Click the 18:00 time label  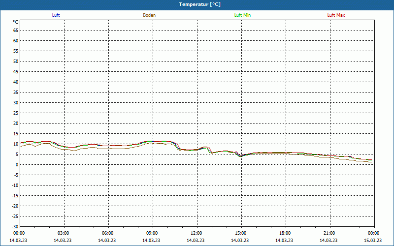pyautogui.click(x=285, y=233)
